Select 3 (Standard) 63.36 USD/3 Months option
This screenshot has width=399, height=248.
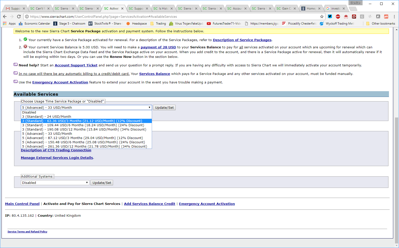[86, 121]
